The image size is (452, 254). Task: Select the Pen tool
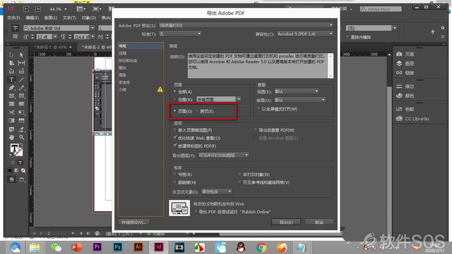tap(12, 88)
